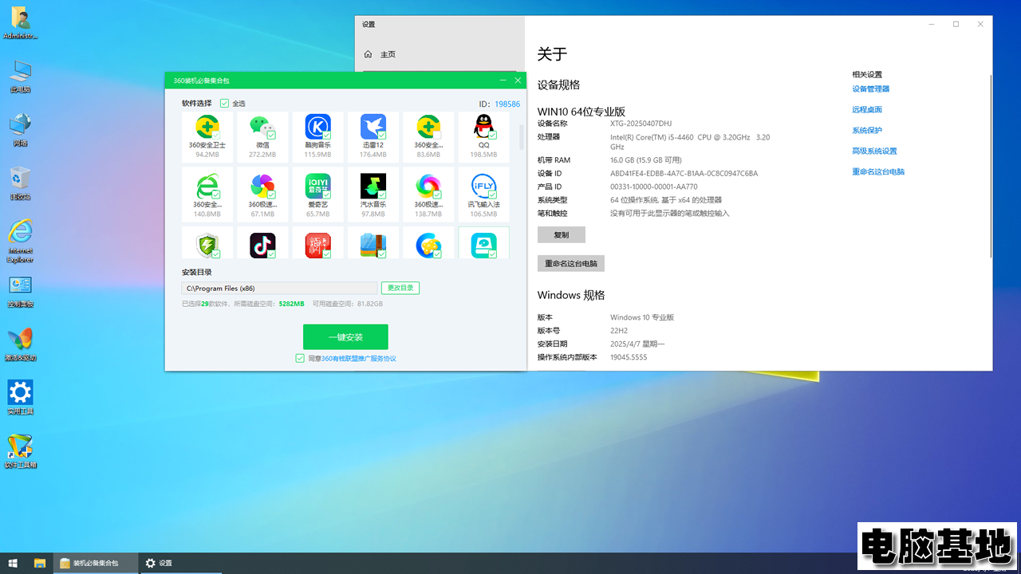Uncheck the 讯飞输入法 checkbox
The height and width of the screenshot is (574, 1021).
(x=492, y=195)
